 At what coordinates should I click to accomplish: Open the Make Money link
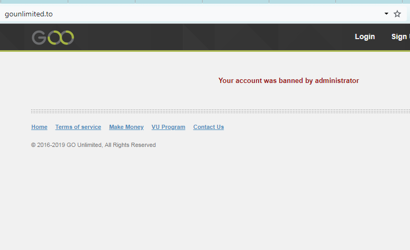[x=126, y=127]
